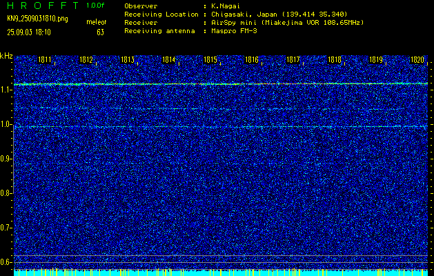Viewport: 434px width, 276px height.
Task: Click the Observer field label
Action: [x=141, y=6]
